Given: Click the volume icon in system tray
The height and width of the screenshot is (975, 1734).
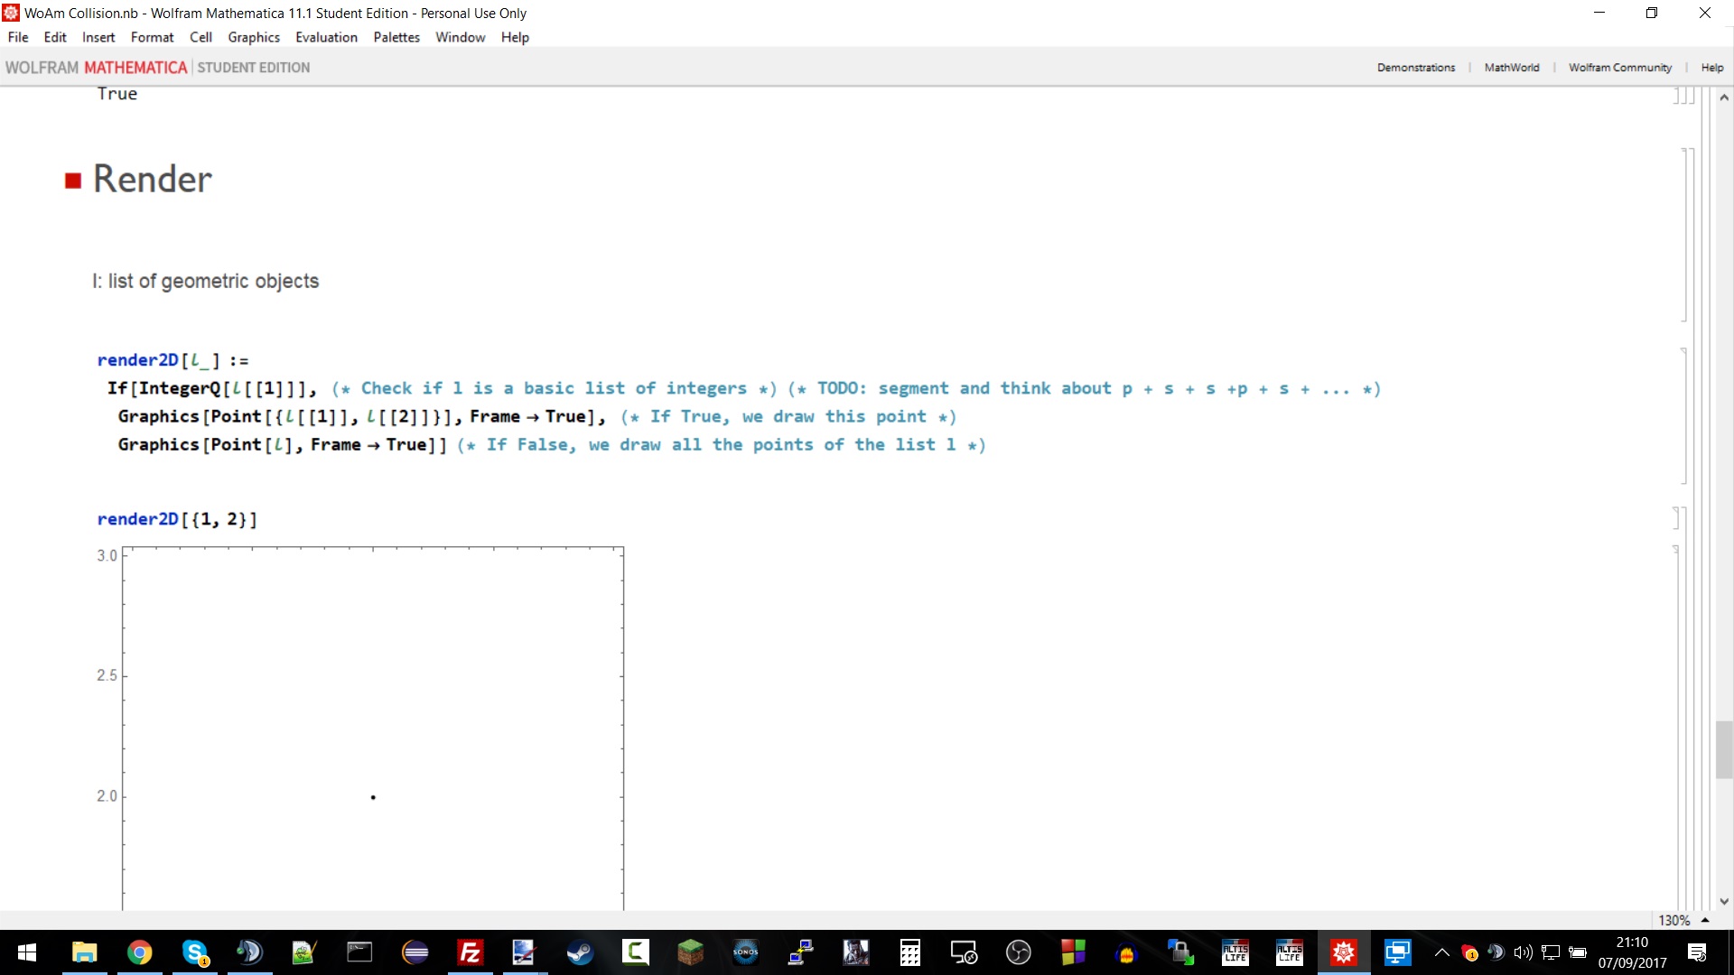Looking at the screenshot, I should [x=1523, y=952].
